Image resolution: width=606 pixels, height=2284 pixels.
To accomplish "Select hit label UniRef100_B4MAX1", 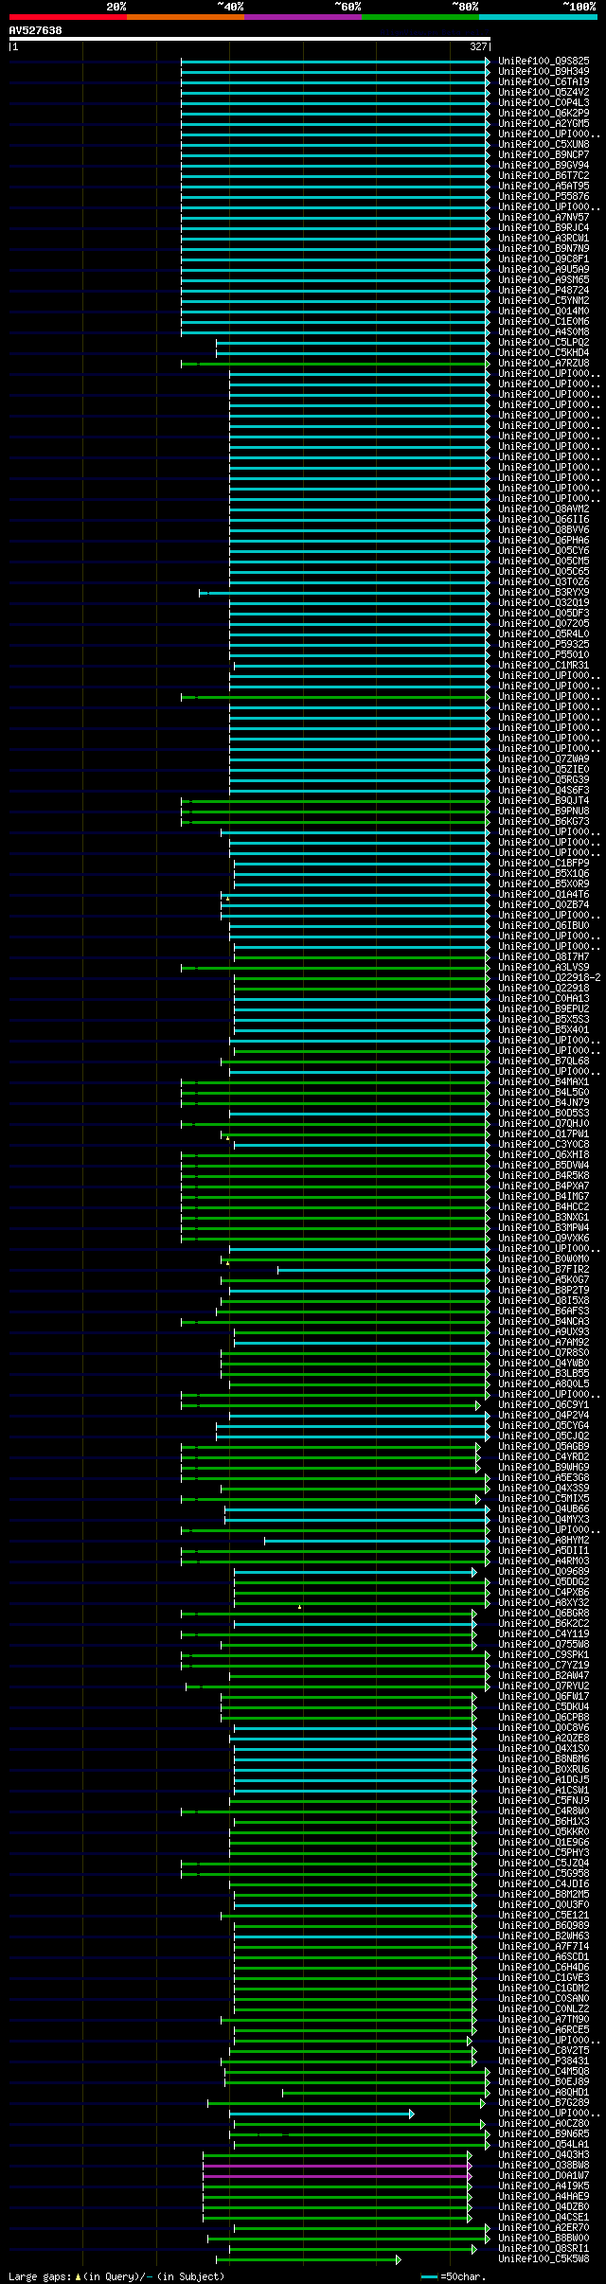I will (544, 1081).
